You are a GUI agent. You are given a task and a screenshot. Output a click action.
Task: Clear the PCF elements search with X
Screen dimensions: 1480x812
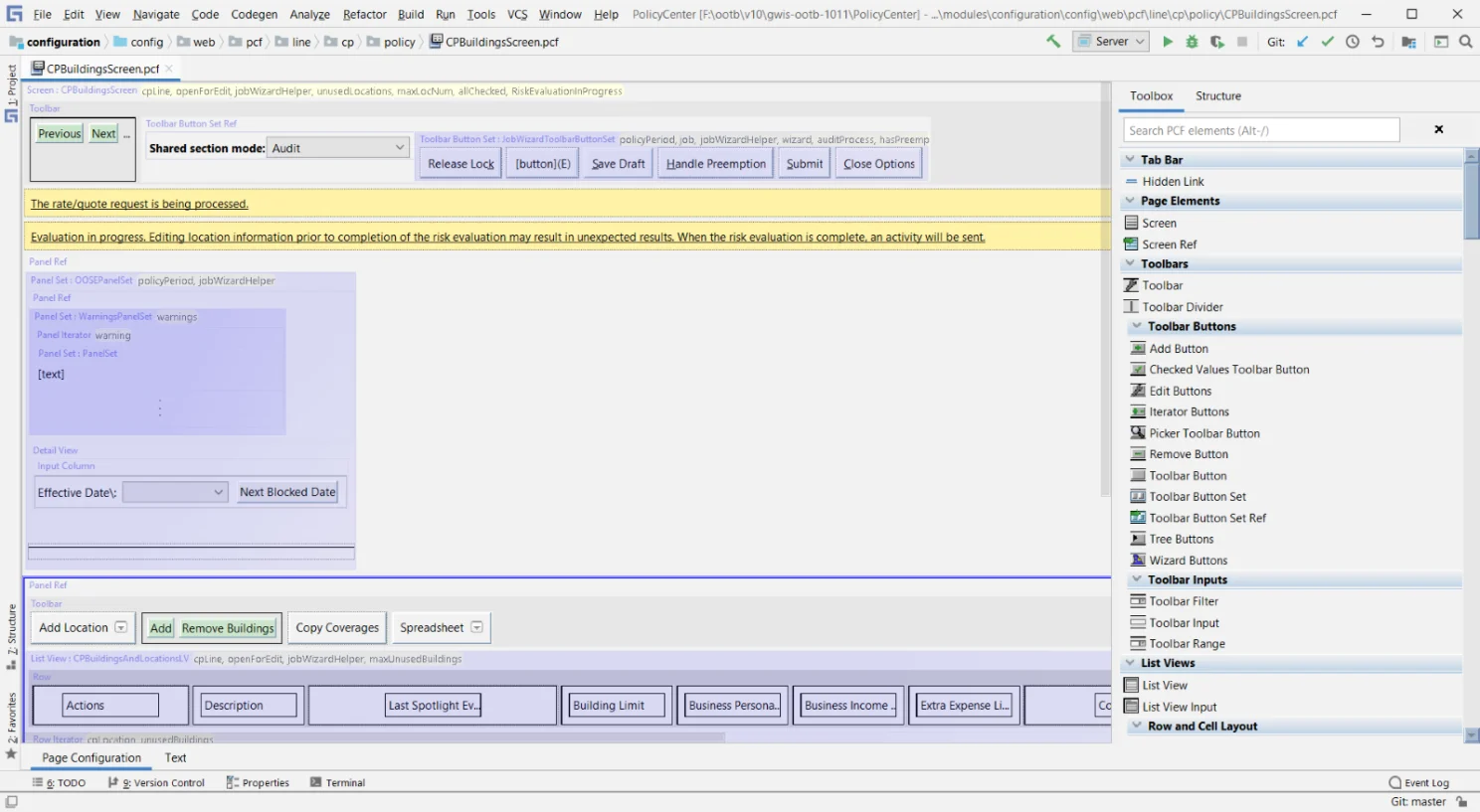[1438, 129]
